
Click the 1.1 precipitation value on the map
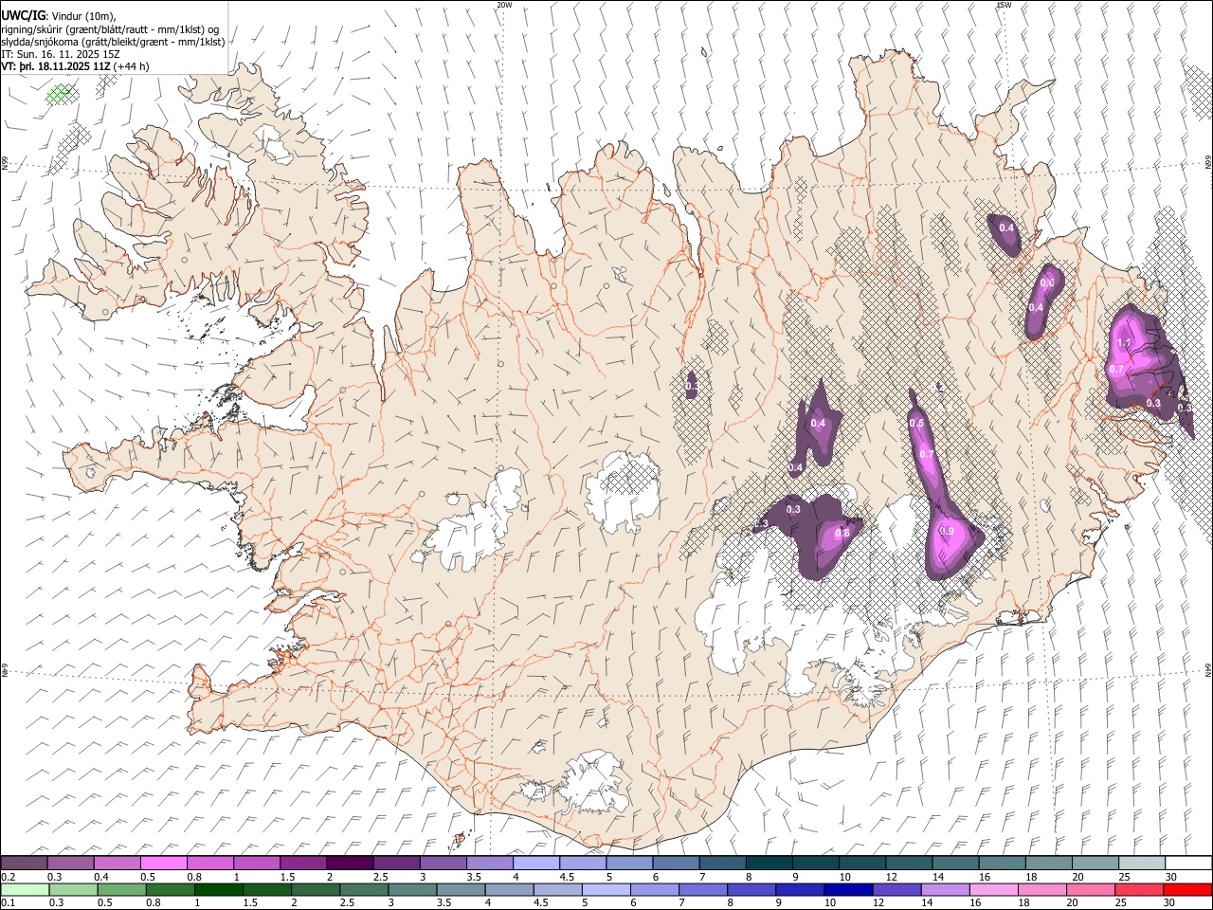pos(1125,343)
